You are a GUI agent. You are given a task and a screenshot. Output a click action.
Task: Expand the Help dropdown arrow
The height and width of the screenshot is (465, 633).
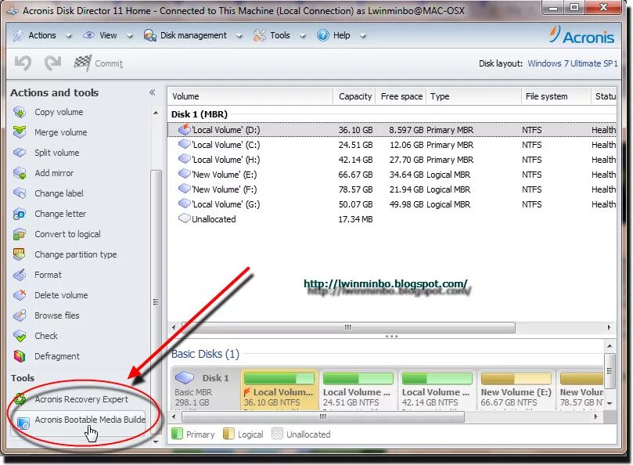point(363,36)
